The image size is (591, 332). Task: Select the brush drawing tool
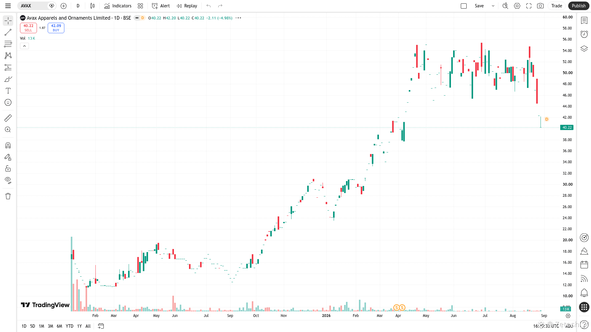[x=8, y=79]
